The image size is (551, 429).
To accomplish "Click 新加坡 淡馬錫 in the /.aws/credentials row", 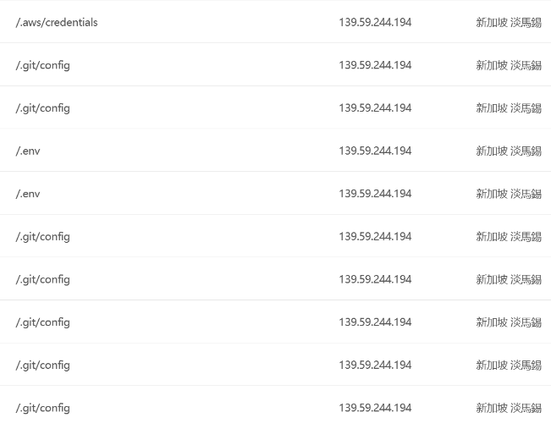I will [509, 23].
